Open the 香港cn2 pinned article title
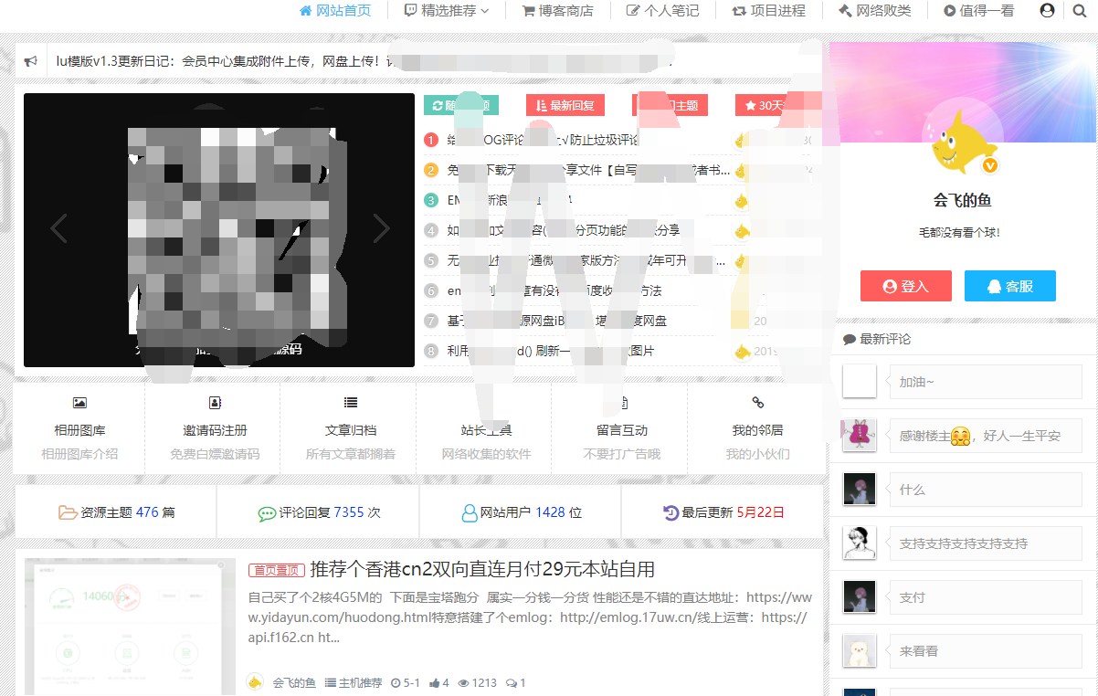 click(x=482, y=569)
